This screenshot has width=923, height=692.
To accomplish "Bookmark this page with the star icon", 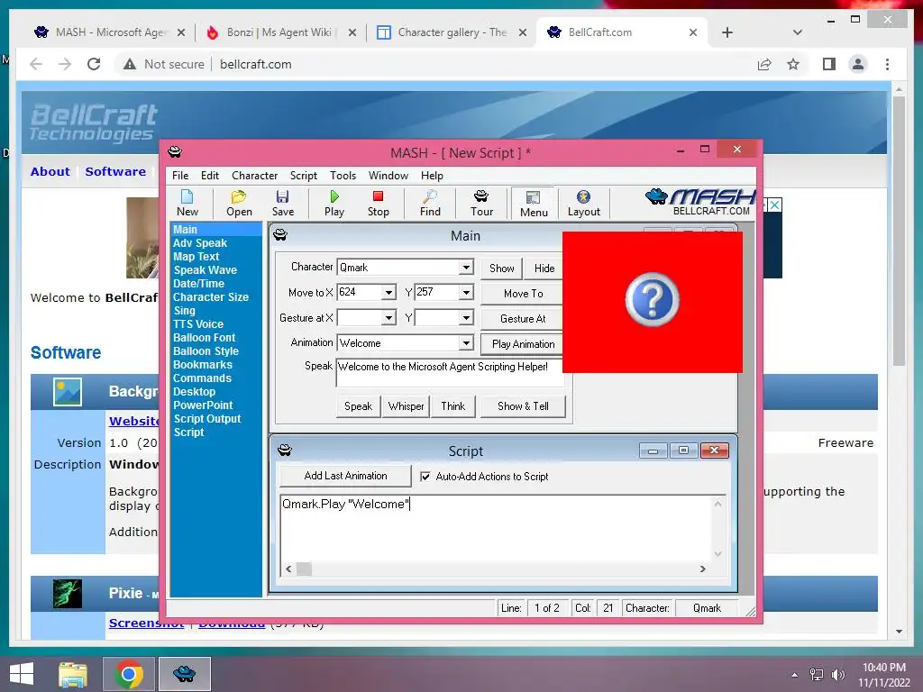I will coord(793,64).
